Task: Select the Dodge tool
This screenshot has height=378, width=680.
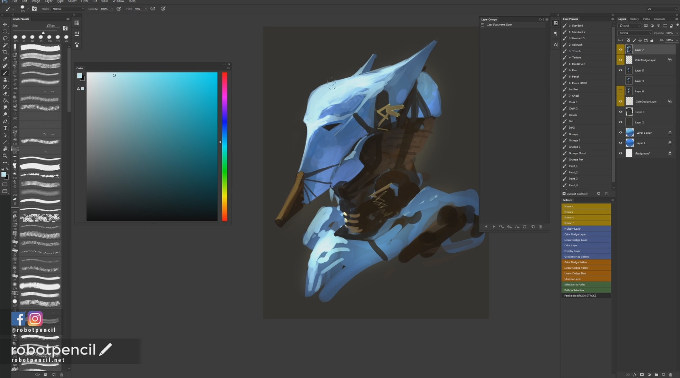Action: tap(5, 114)
